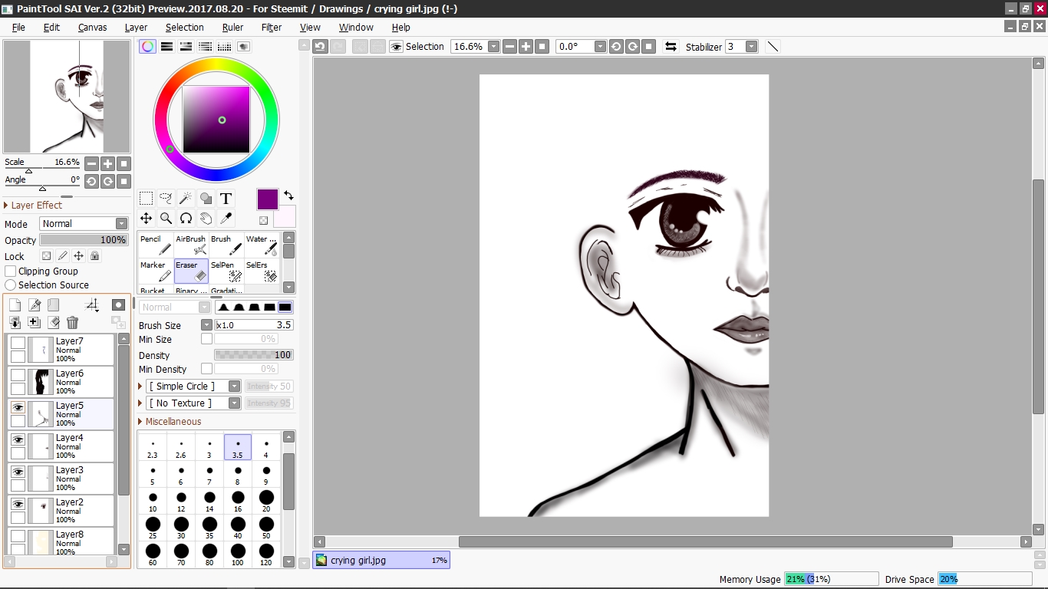The image size is (1048, 589).
Task: Open the zoom percentage dropdown in toolbar
Action: click(x=493, y=47)
